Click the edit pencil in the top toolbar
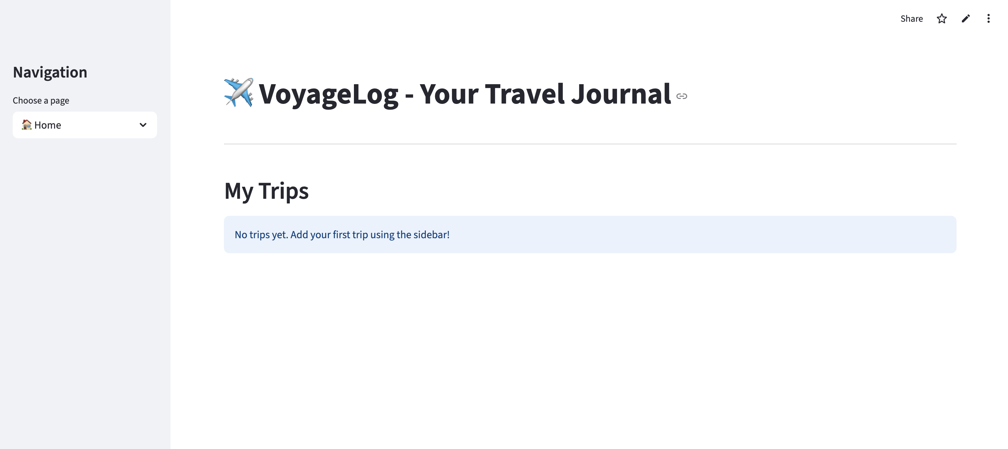Viewport: 1008px width, 449px height. tap(965, 18)
